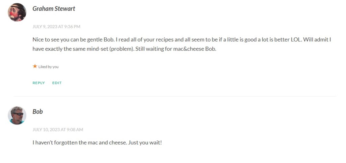The height and width of the screenshot is (163, 346).
Task: Click Graham Stewart's clown avatar
Action: point(17,12)
